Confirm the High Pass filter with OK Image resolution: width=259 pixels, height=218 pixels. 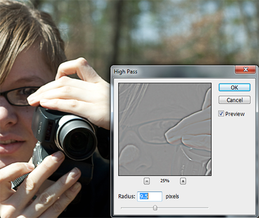[234, 88]
